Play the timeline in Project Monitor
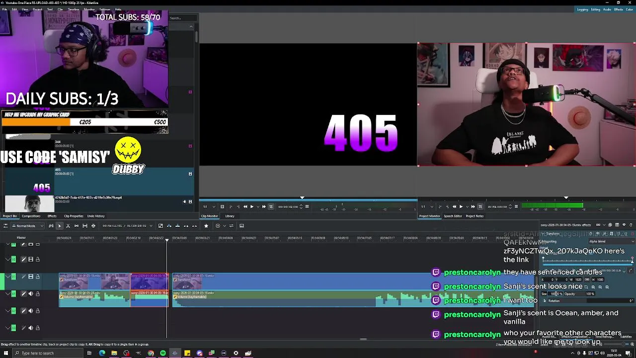Viewport: 636px width, 358px height. 461,206
